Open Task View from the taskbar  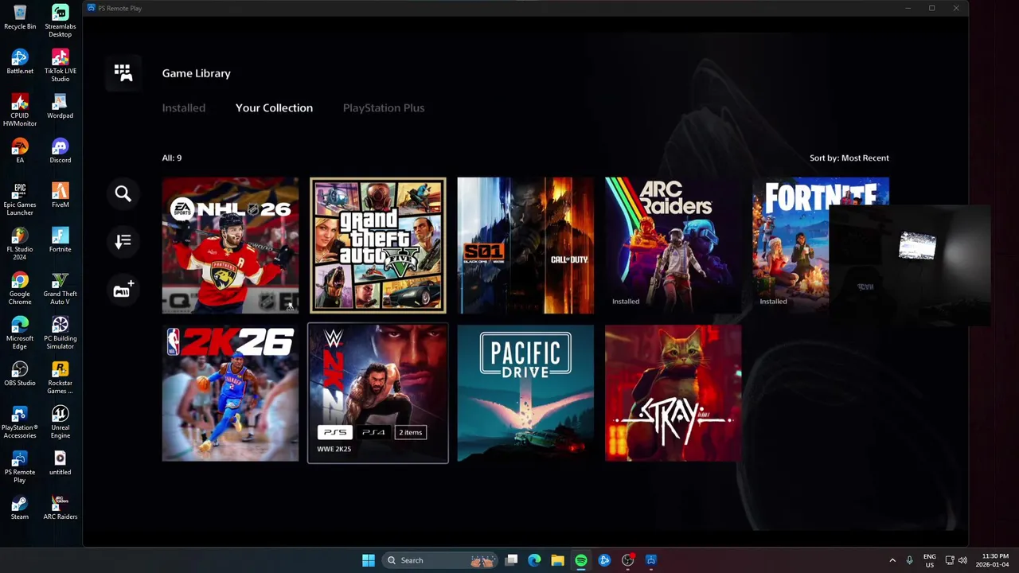pyautogui.click(x=511, y=560)
